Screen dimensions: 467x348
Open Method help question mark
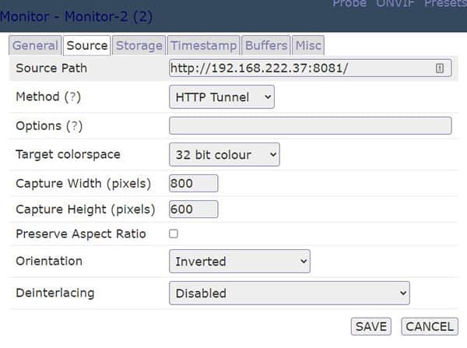click(x=72, y=97)
